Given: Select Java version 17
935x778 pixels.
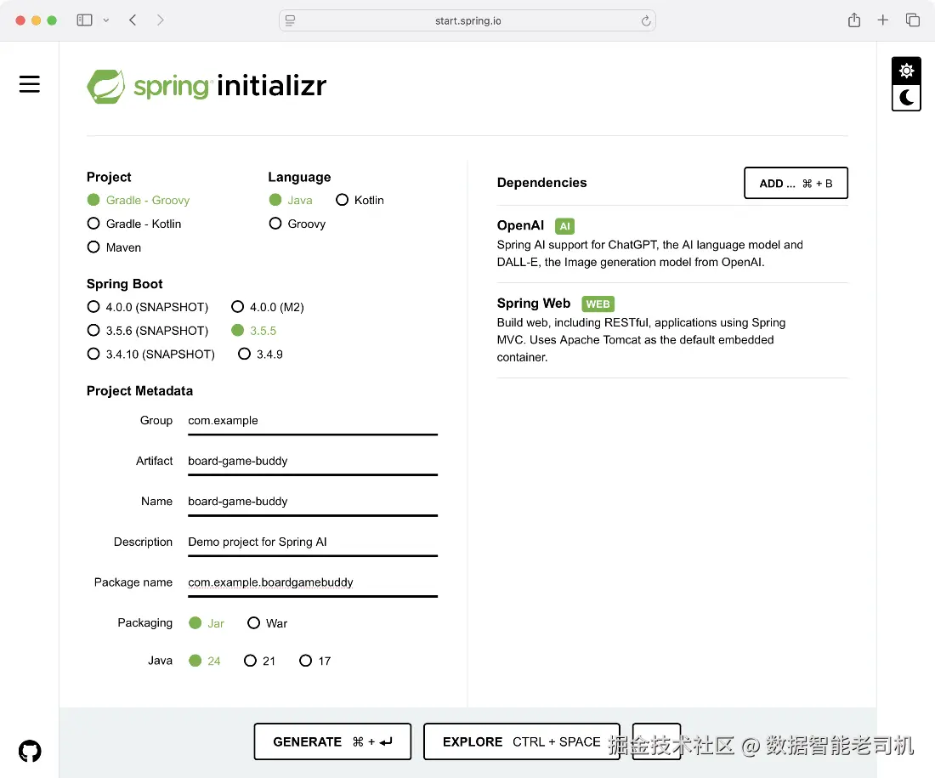Looking at the screenshot, I should point(315,661).
